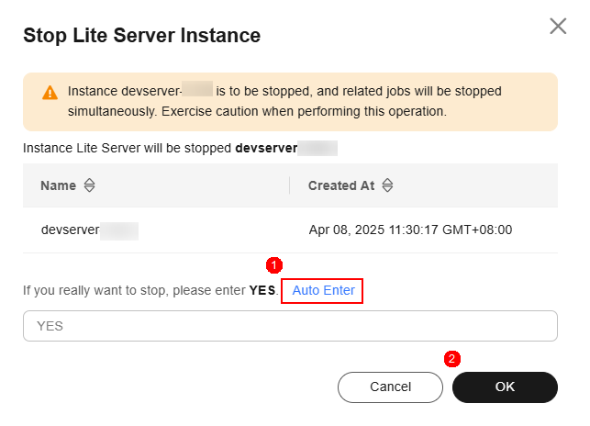The image size is (590, 426).
Task: Click the devserver name cell in table
Action: [x=90, y=230]
